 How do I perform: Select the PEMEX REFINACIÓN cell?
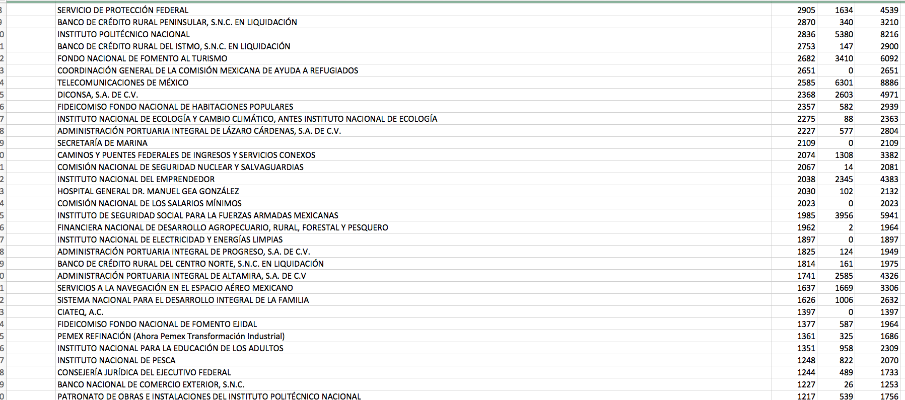171,336
